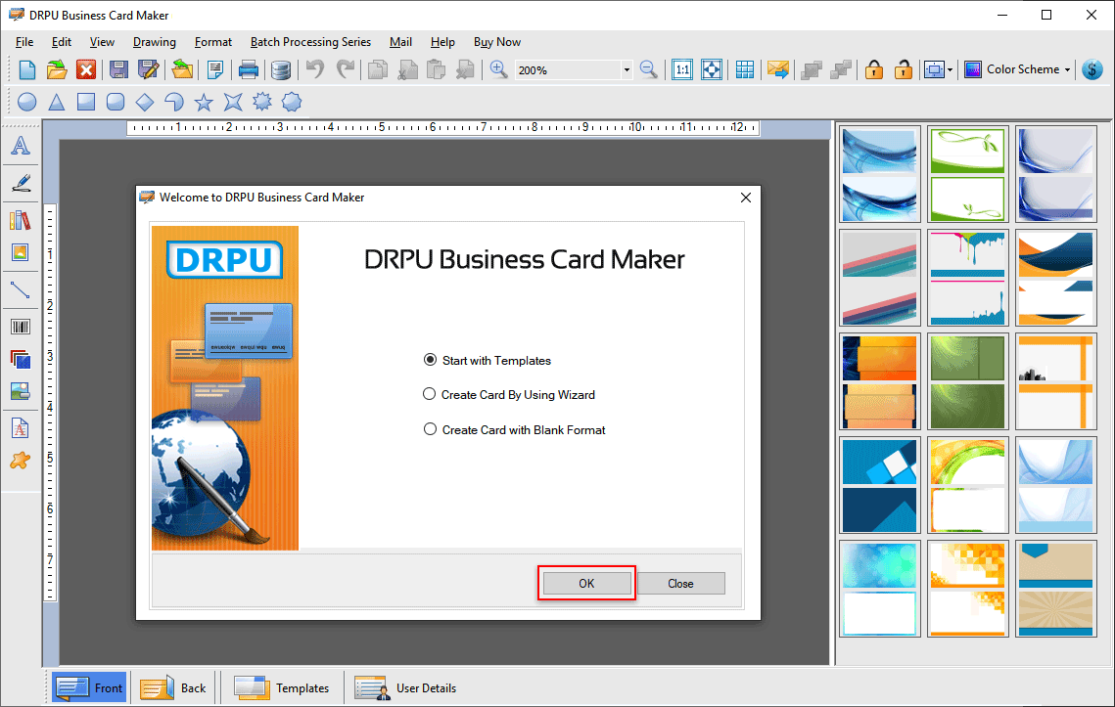Save using the floppy disk icon
Image resolution: width=1115 pixels, height=707 pixels.
pos(118,69)
